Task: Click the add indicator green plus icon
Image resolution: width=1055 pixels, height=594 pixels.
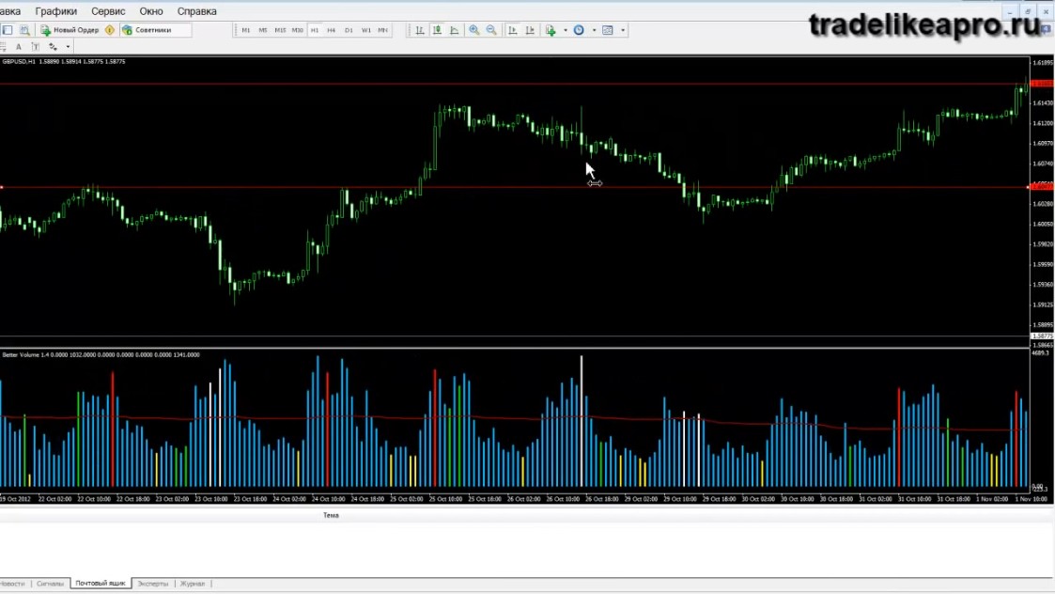Action: 551,30
